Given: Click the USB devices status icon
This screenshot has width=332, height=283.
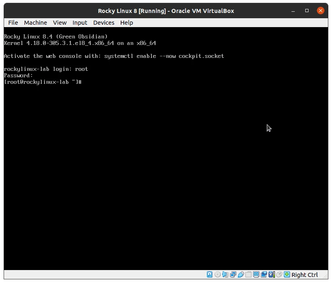Looking at the screenshot, I should tap(241, 274).
